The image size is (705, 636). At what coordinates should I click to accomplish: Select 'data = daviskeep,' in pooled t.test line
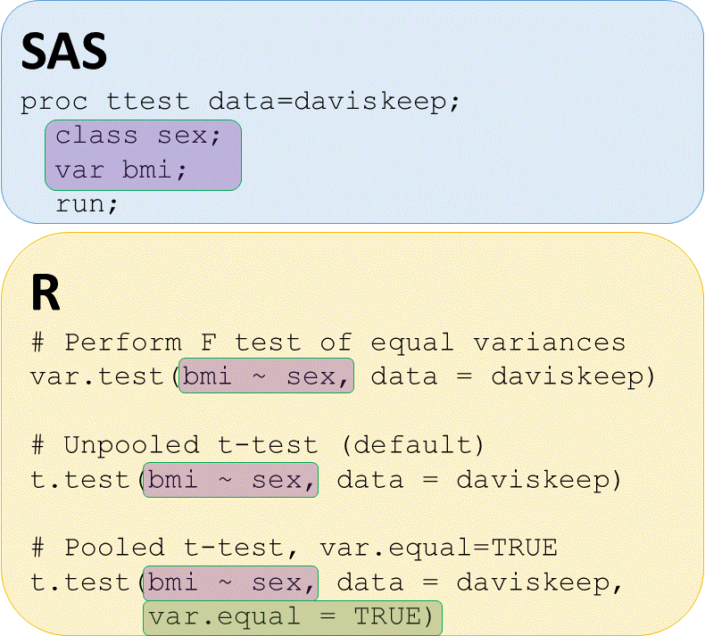pyautogui.click(x=478, y=582)
